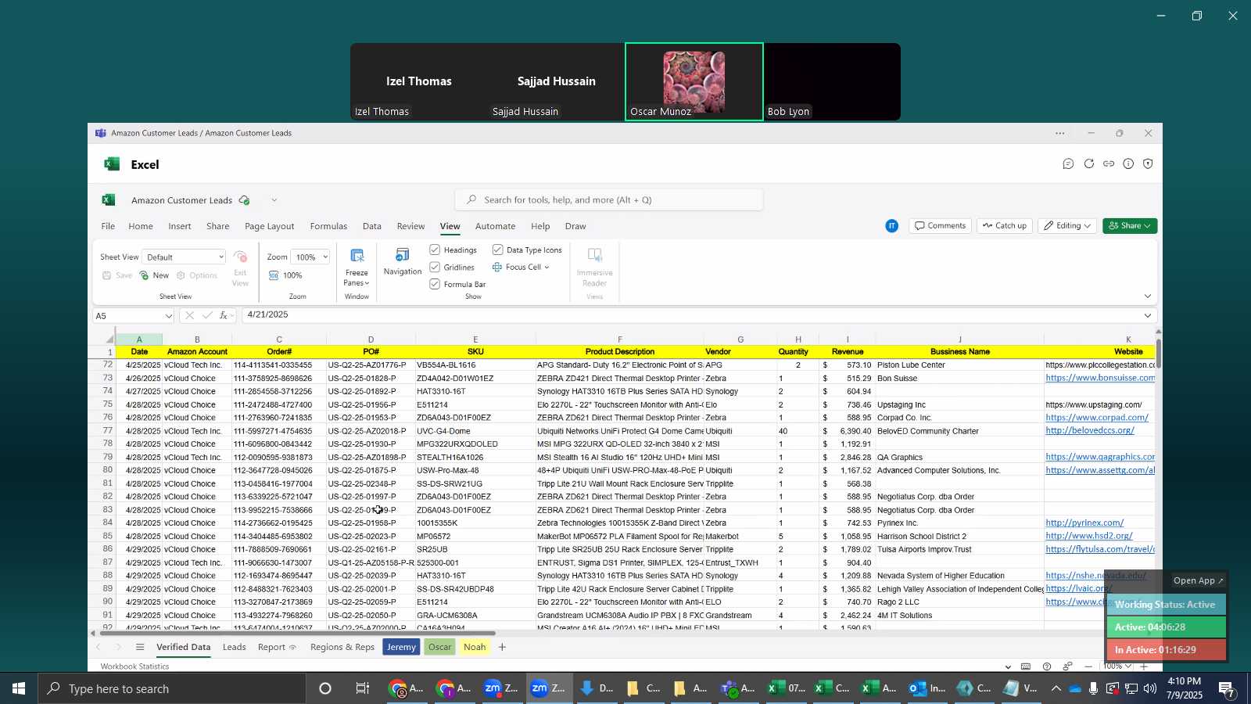
Task: Open Cortana circle icon on taskbar
Action: pyautogui.click(x=325, y=688)
